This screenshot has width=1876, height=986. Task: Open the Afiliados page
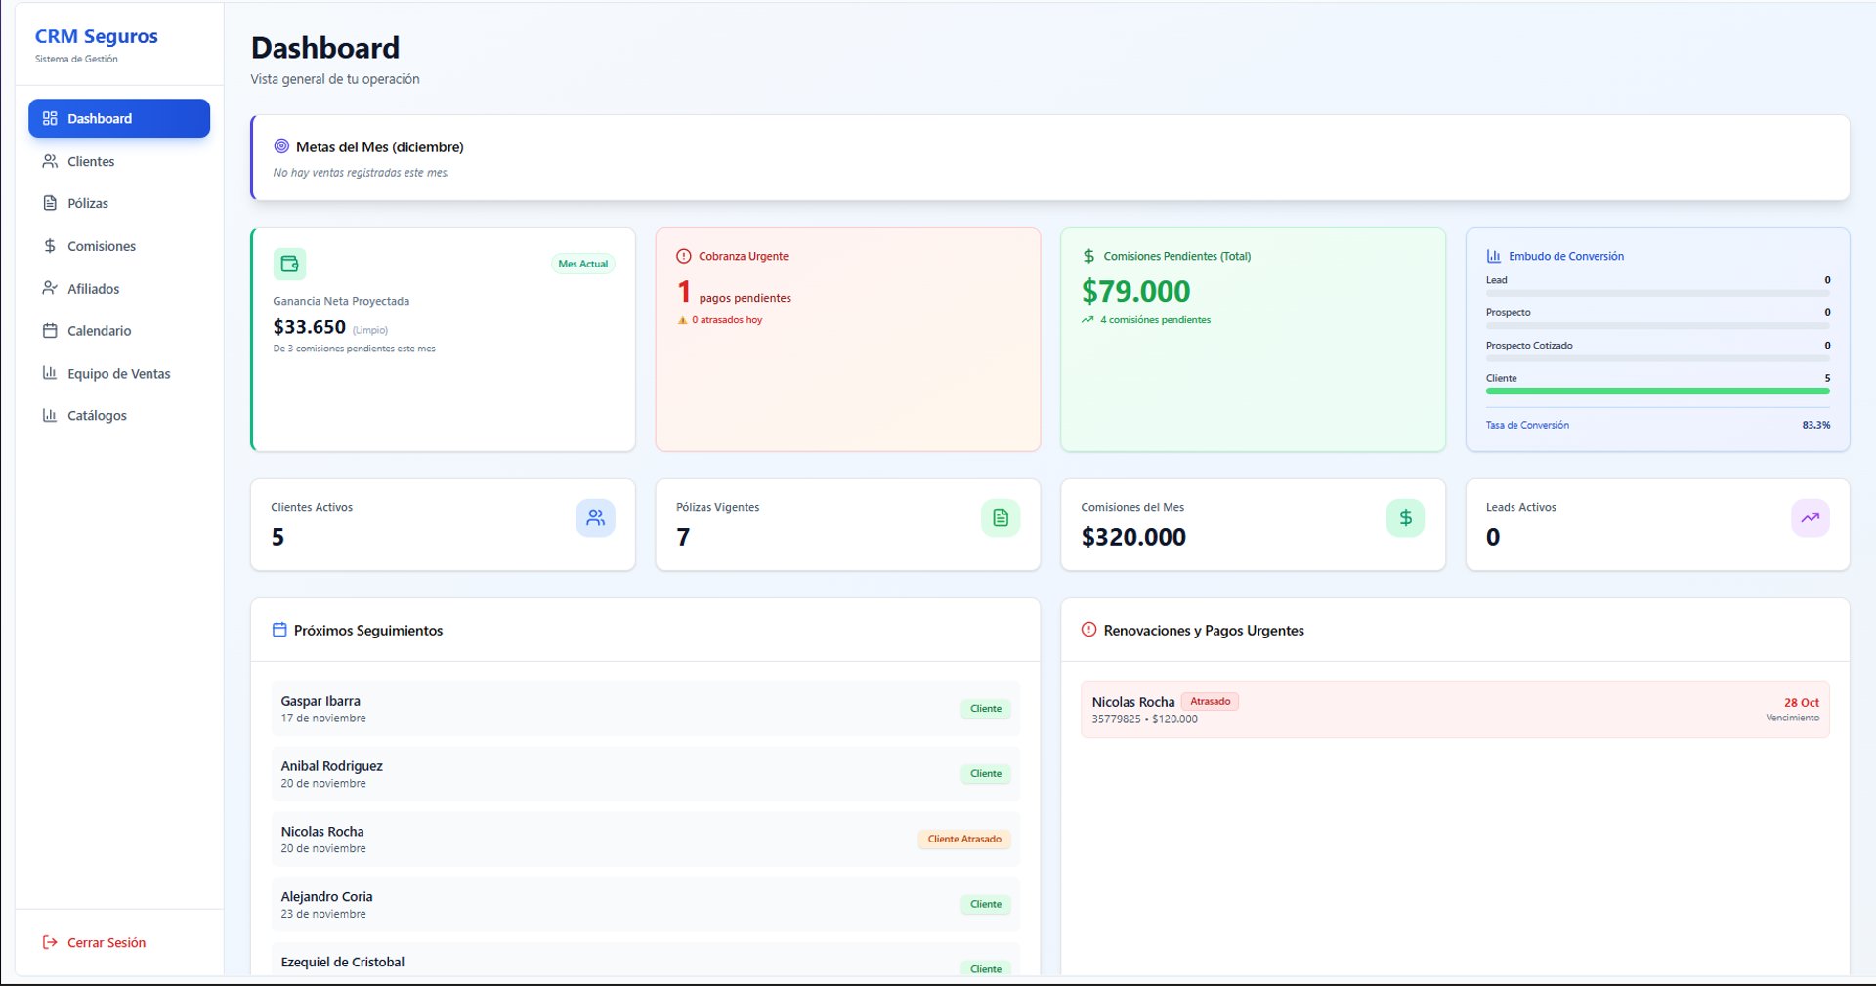119,288
